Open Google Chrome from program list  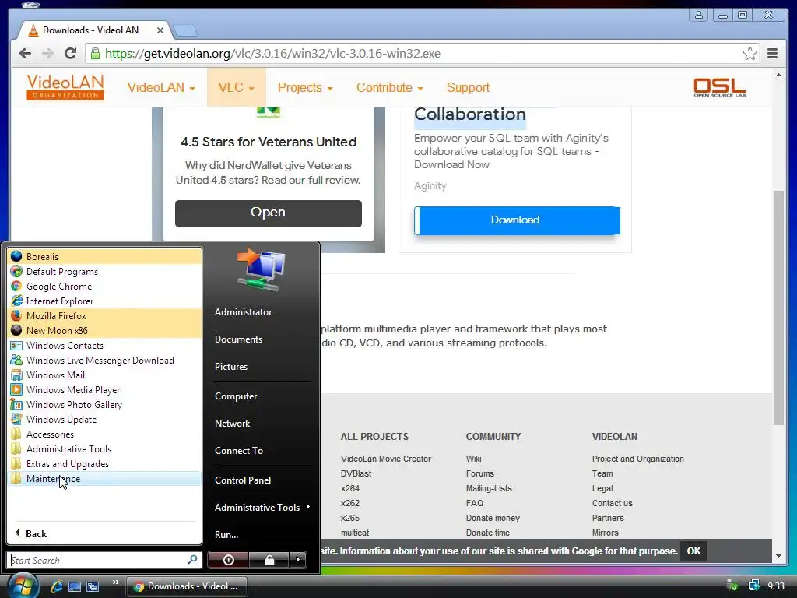[105, 287]
